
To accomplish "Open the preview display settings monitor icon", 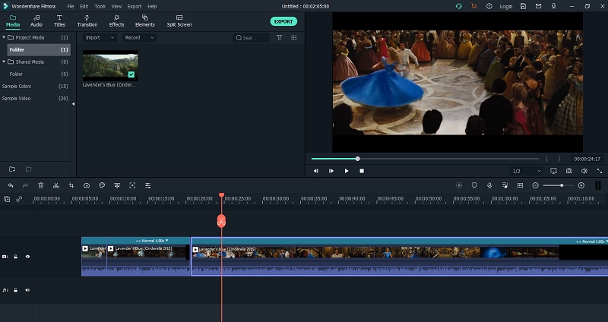I will 554,171.
